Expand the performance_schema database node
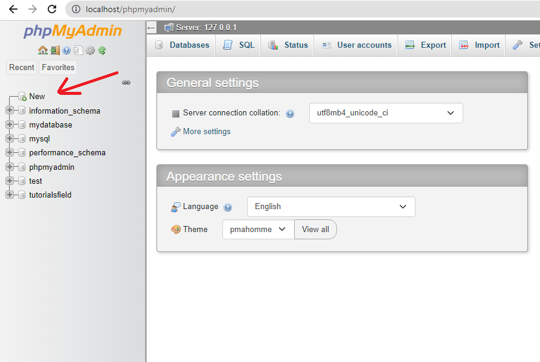Viewport: 540px width, 362px height. pyautogui.click(x=10, y=152)
